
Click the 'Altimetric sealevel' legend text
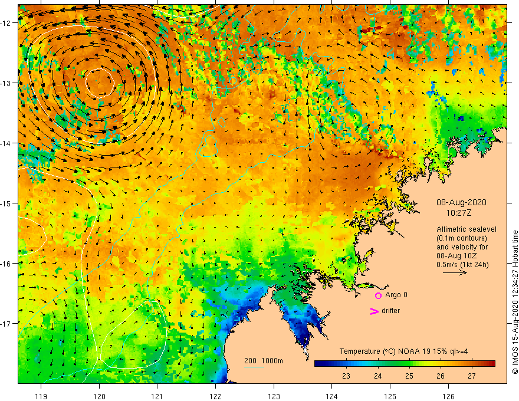[x=467, y=229]
